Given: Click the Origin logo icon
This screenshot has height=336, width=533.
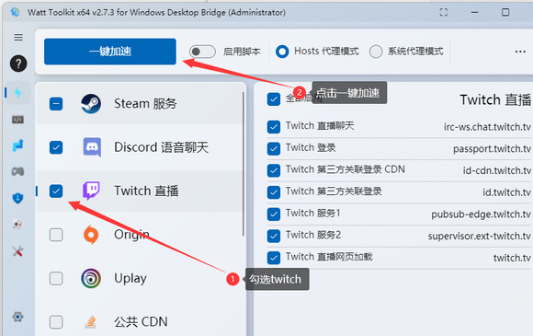Looking at the screenshot, I should point(91,235).
